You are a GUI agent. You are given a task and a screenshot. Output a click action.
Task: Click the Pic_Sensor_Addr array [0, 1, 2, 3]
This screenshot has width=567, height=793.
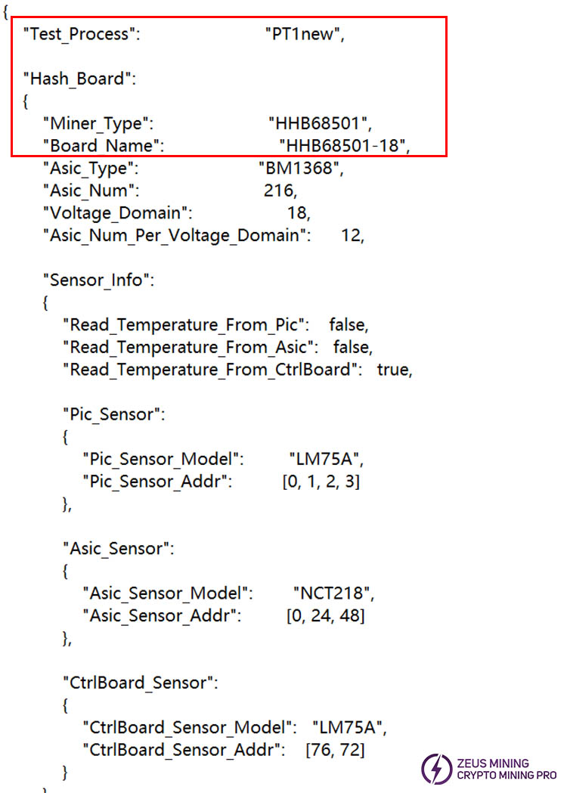coord(321,482)
